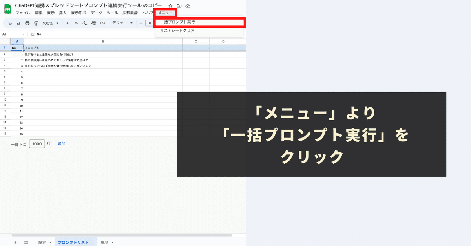Select the プロンプトリスト sheet tab
Image resolution: width=471 pixels, height=246 pixels.
tap(73, 242)
